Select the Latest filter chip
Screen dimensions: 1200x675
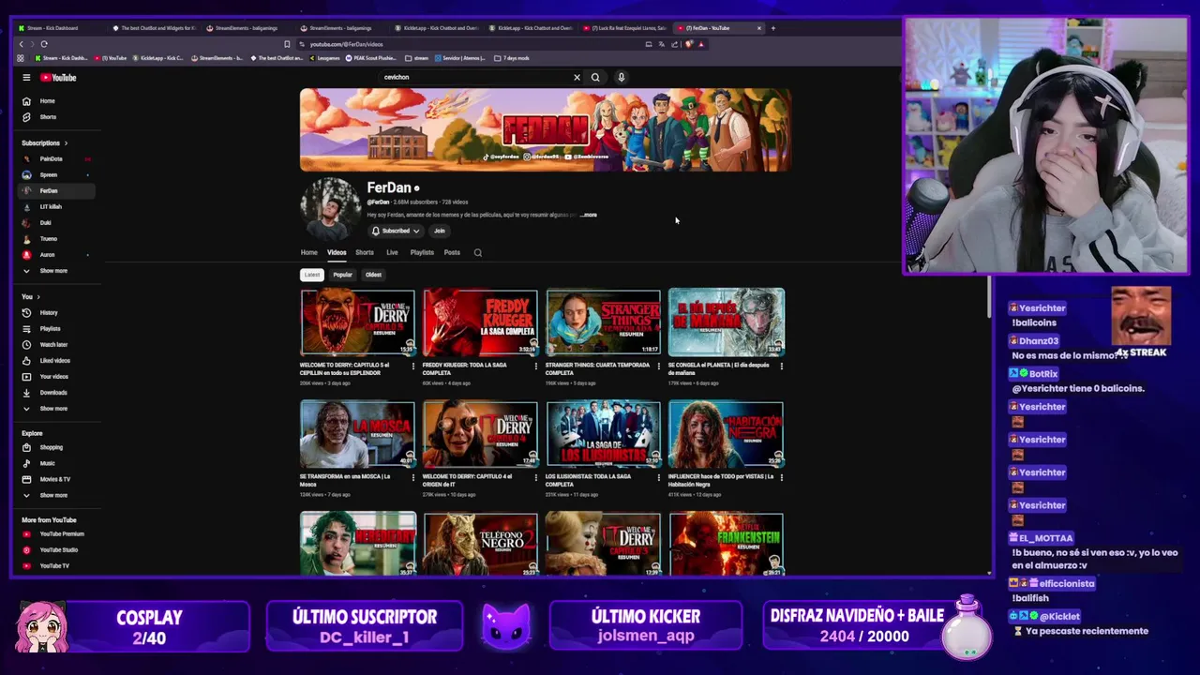(x=312, y=275)
